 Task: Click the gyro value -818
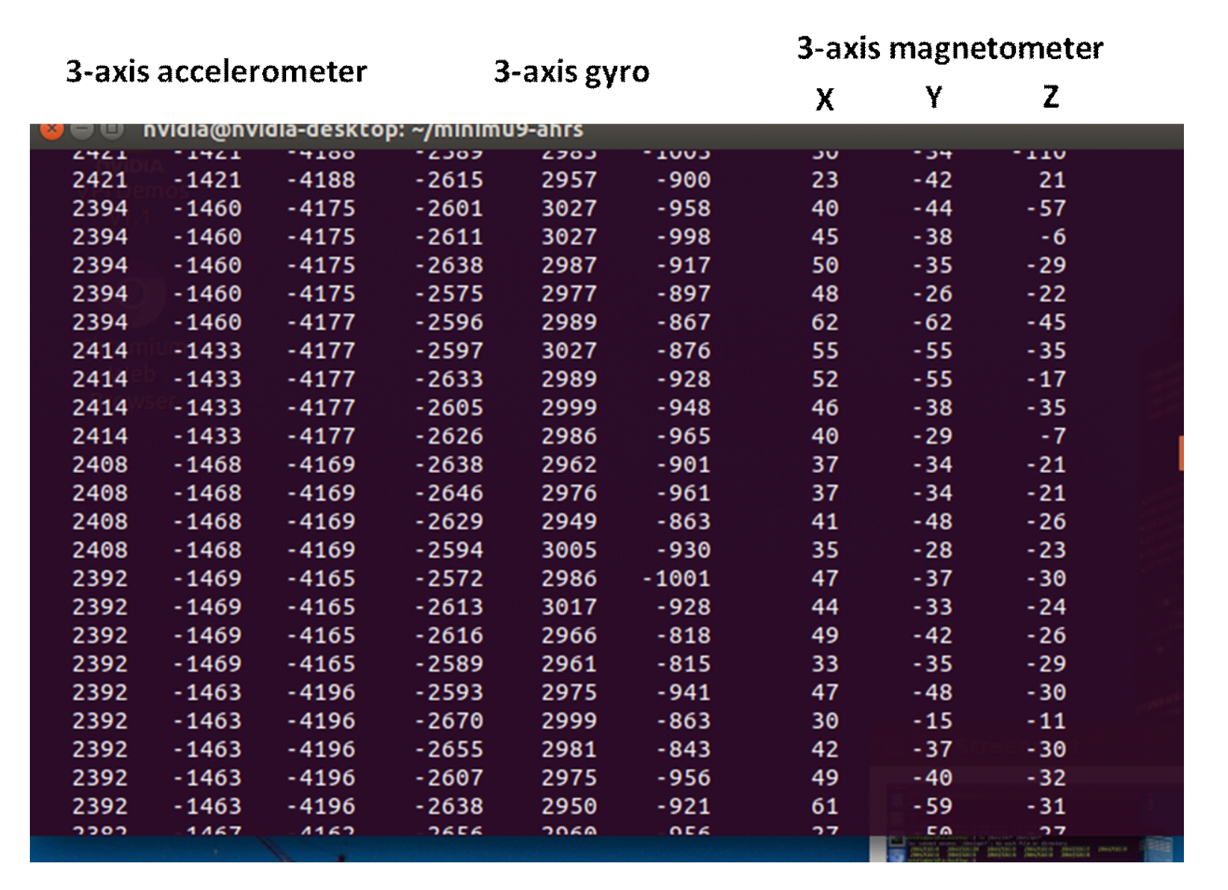pyautogui.click(x=683, y=636)
